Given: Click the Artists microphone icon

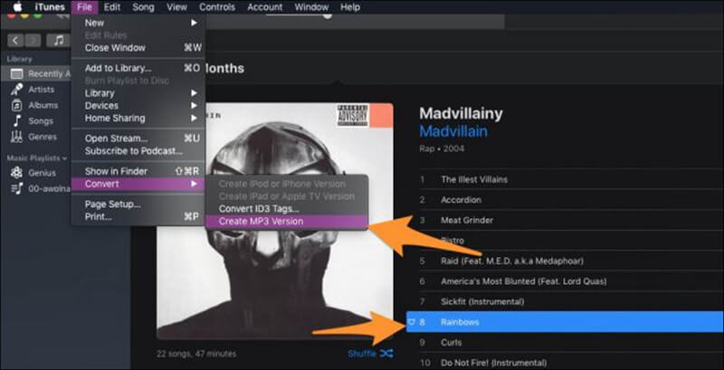Looking at the screenshot, I should tap(17, 89).
